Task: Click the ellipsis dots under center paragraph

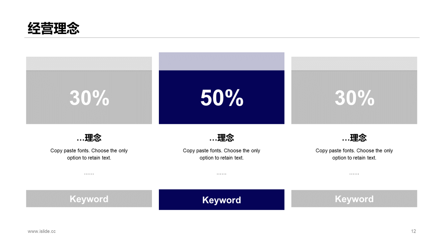Action: pos(222,173)
